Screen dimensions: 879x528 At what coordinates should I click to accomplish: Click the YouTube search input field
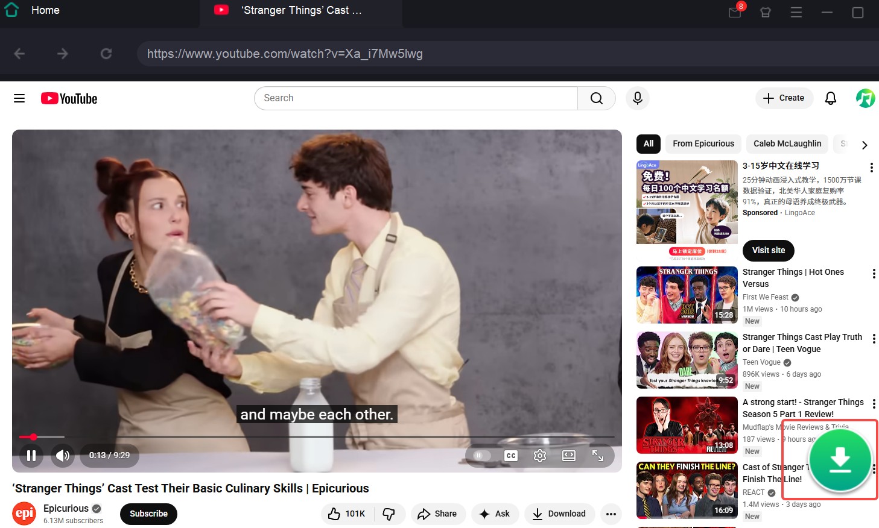click(x=416, y=98)
